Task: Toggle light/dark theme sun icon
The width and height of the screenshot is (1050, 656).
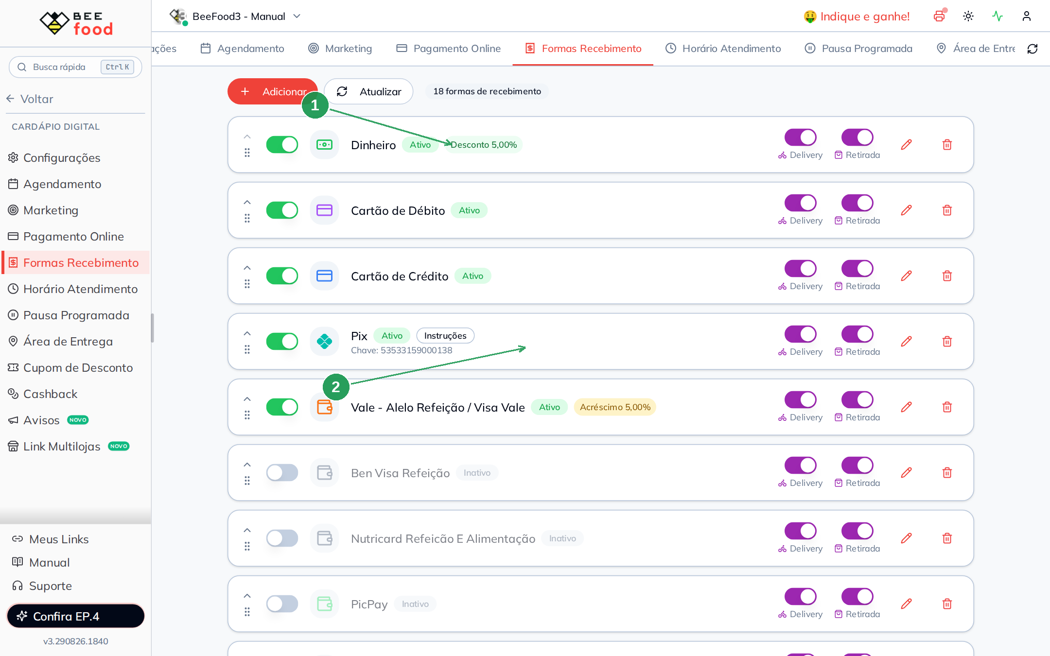Action: click(968, 16)
